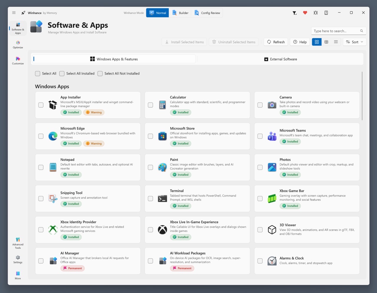This screenshot has height=293, width=377.
Task: Tick the Microsoft Edge checkbox
Action: tap(41, 136)
